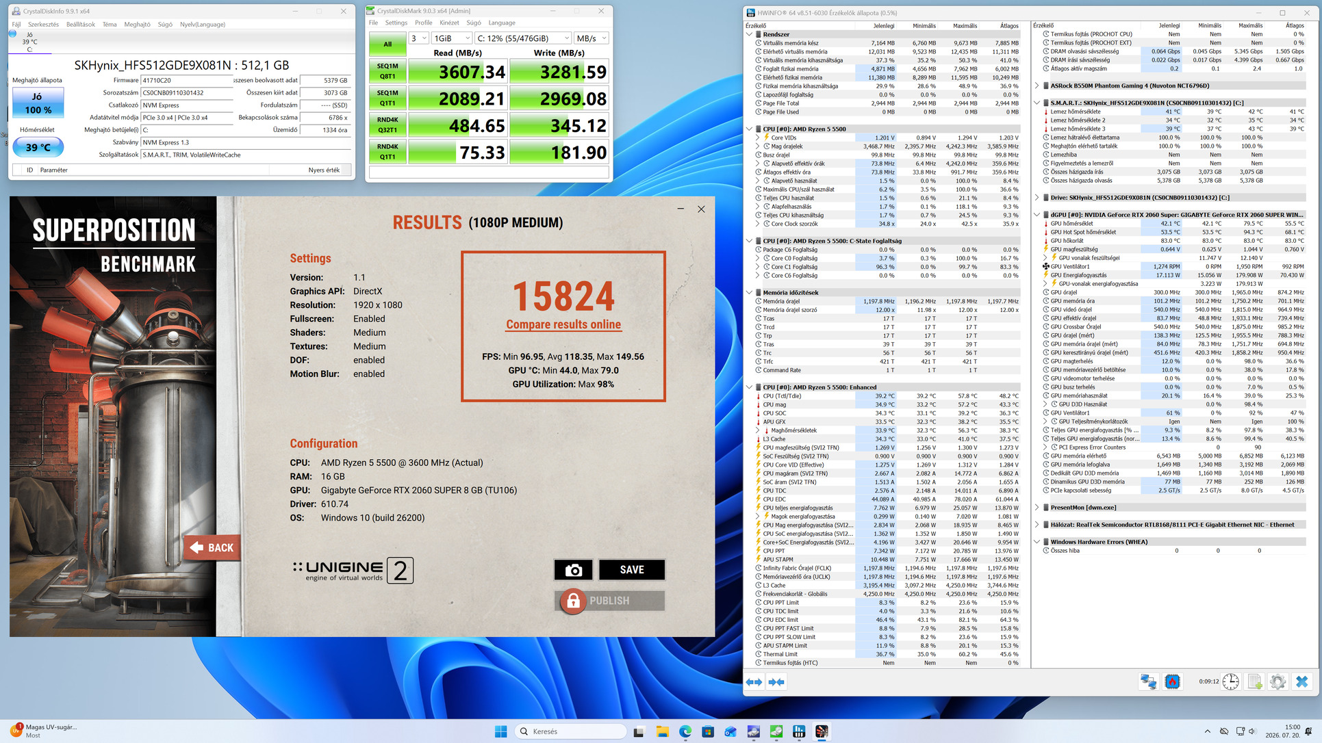Image resolution: width=1322 pixels, height=743 pixels.
Task: Run the SEQ1M Q1T1 test
Action: click(x=387, y=98)
